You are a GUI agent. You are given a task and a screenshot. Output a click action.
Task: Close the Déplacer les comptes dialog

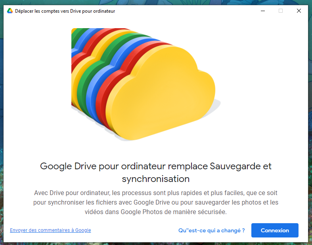coord(299,11)
